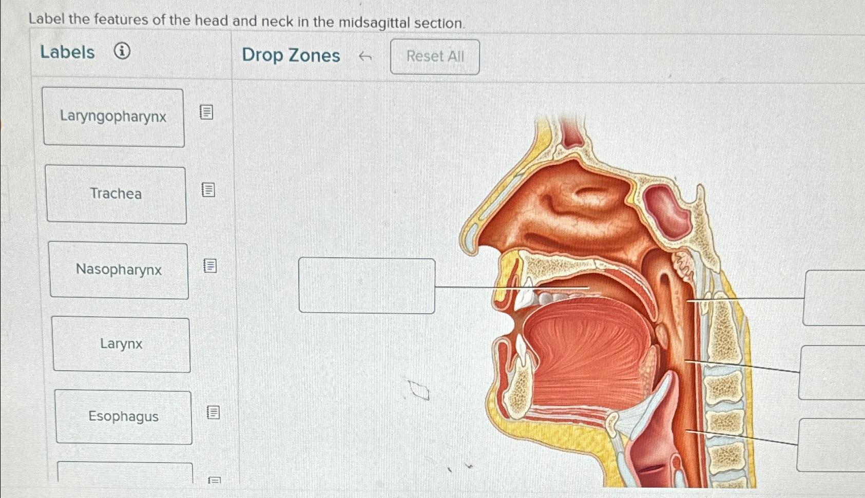
Task: Click the middle right drop zone box
Action: pyautogui.click(x=832, y=373)
